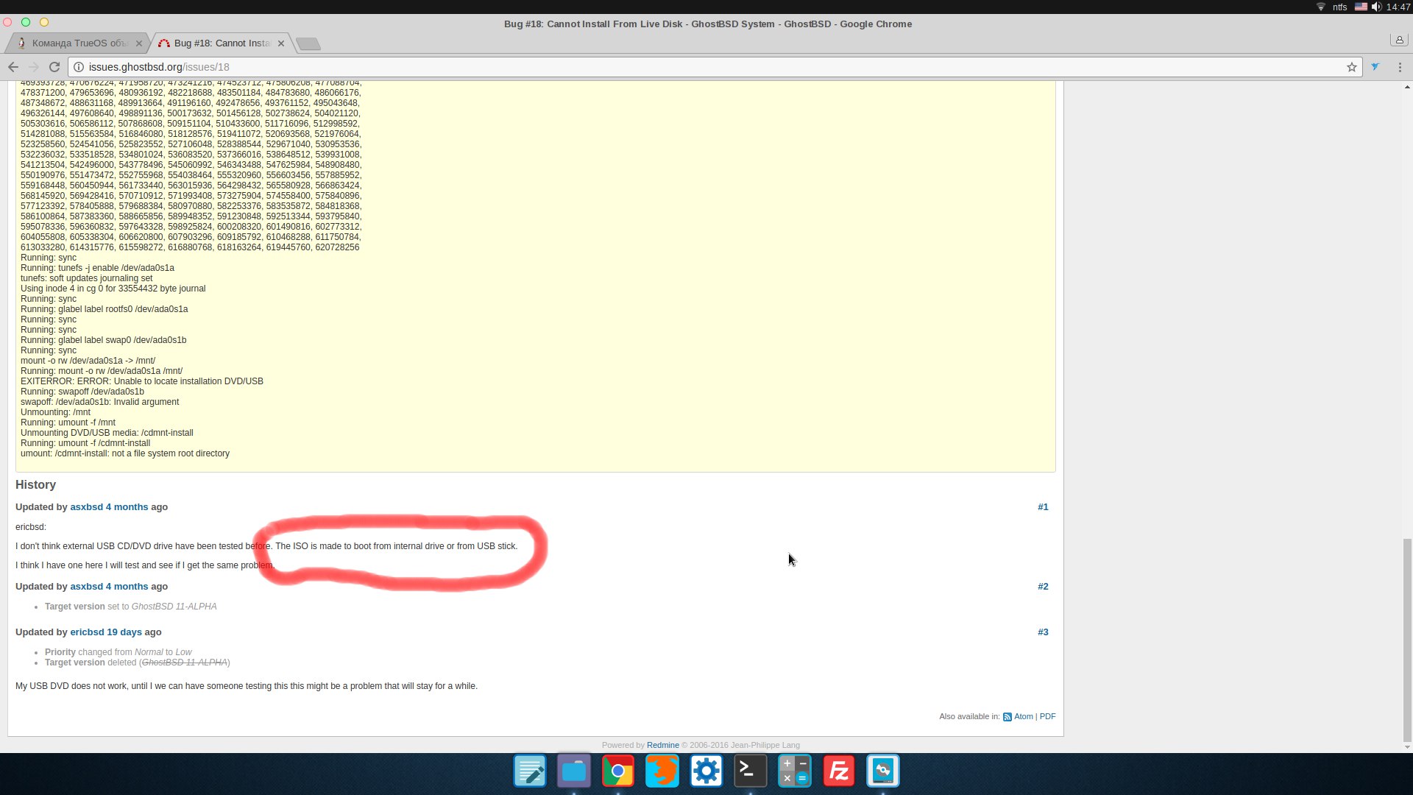Launch Firefox from the dock
The image size is (1413, 795).
662,771
